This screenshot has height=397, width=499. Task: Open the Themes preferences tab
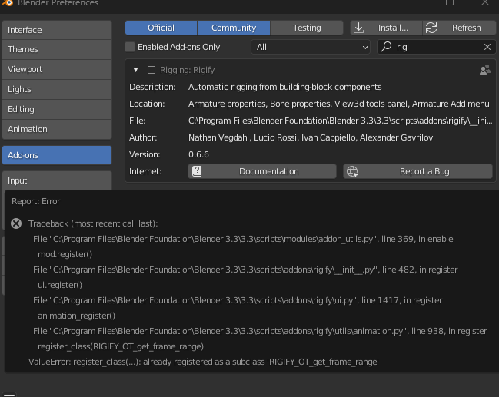tap(57, 50)
